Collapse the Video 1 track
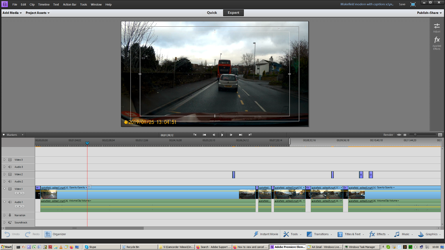The height and width of the screenshot is (250, 445). coord(5,189)
